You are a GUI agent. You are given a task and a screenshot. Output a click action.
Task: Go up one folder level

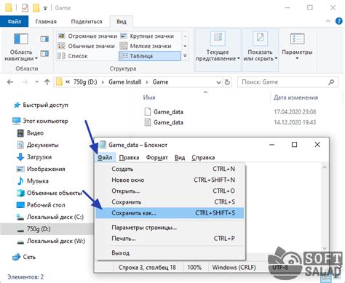coord(47,82)
